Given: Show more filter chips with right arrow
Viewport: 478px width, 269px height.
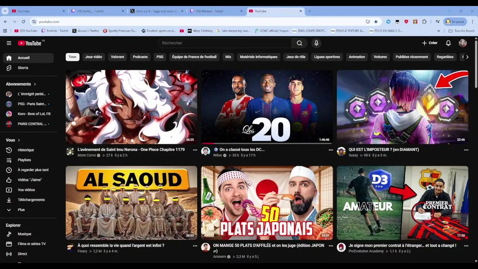Looking at the screenshot, I should point(467,57).
